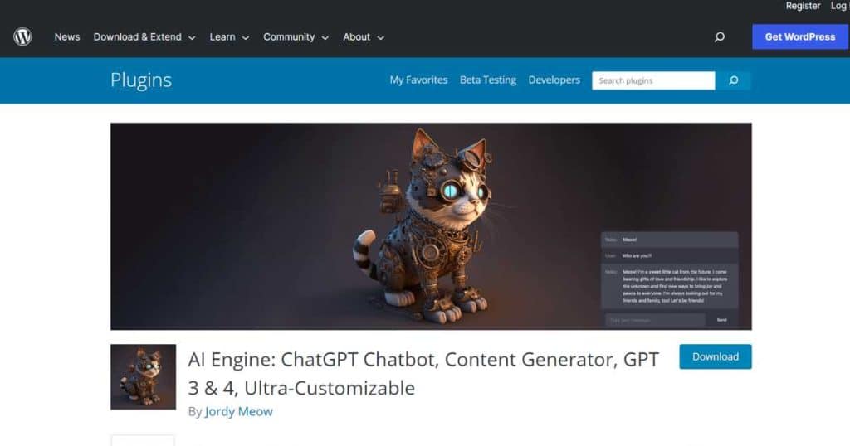Viewport: 850px width, 446px height.
Task: Expand the Learn dropdown menu
Action: (x=229, y=36)
